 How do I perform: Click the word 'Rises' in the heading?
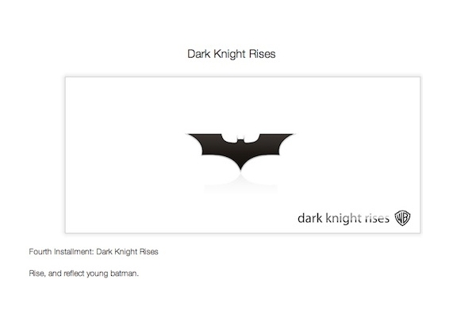pyautogui.click(x=263, y=54)
